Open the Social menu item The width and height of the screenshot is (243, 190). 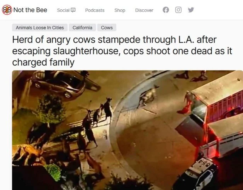click(x=63, y=10)
